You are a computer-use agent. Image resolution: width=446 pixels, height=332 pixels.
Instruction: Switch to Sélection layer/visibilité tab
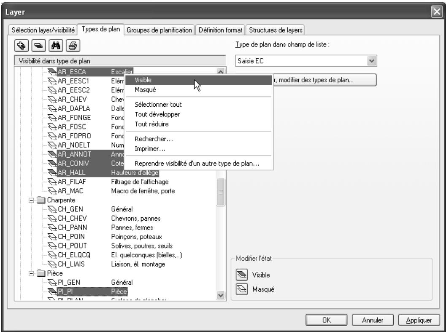click(43, 30)
